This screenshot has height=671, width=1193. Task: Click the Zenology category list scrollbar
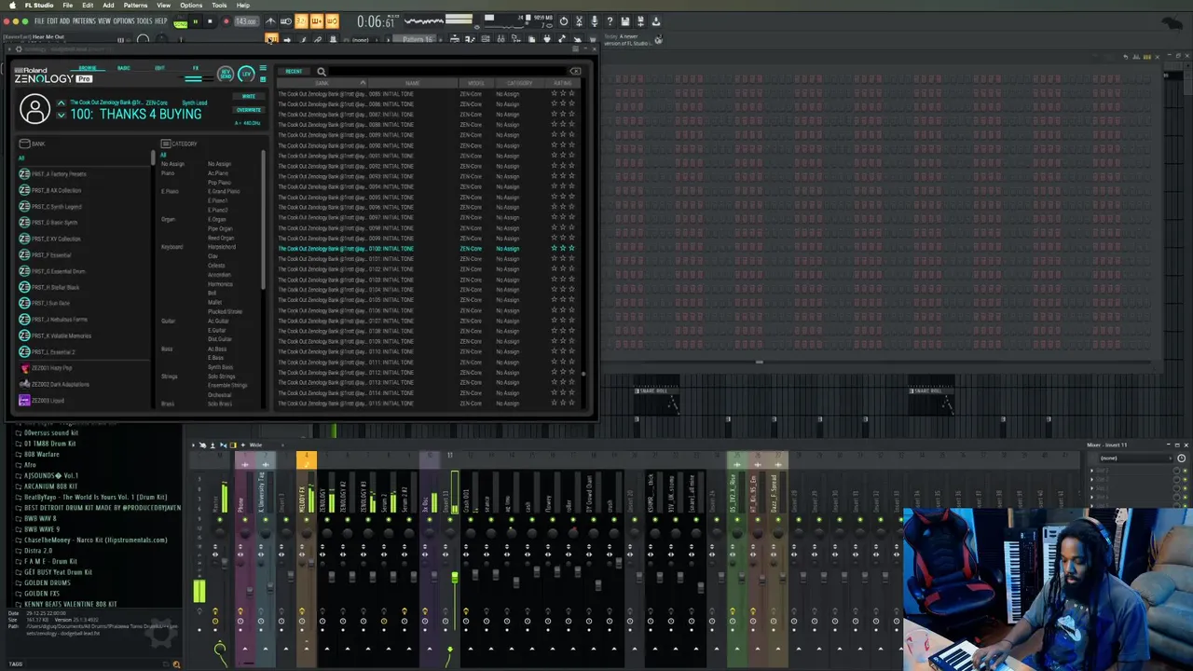[263, 219]
